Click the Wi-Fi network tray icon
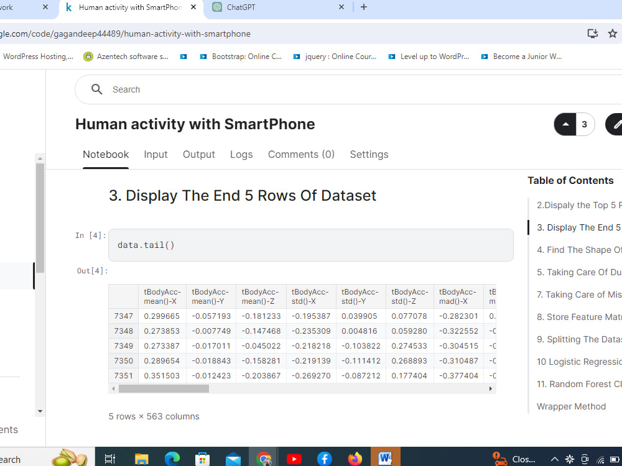The width and height of the screenshot is (622, 466). click(x=600, y=460)
